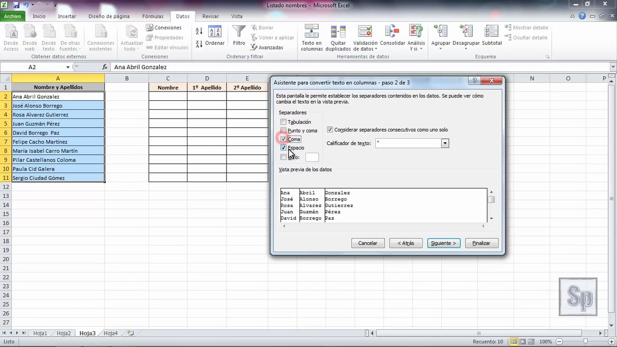Sort descending Z to A
The width and height of the screenshot is (617, 347).
coord(199,43)
